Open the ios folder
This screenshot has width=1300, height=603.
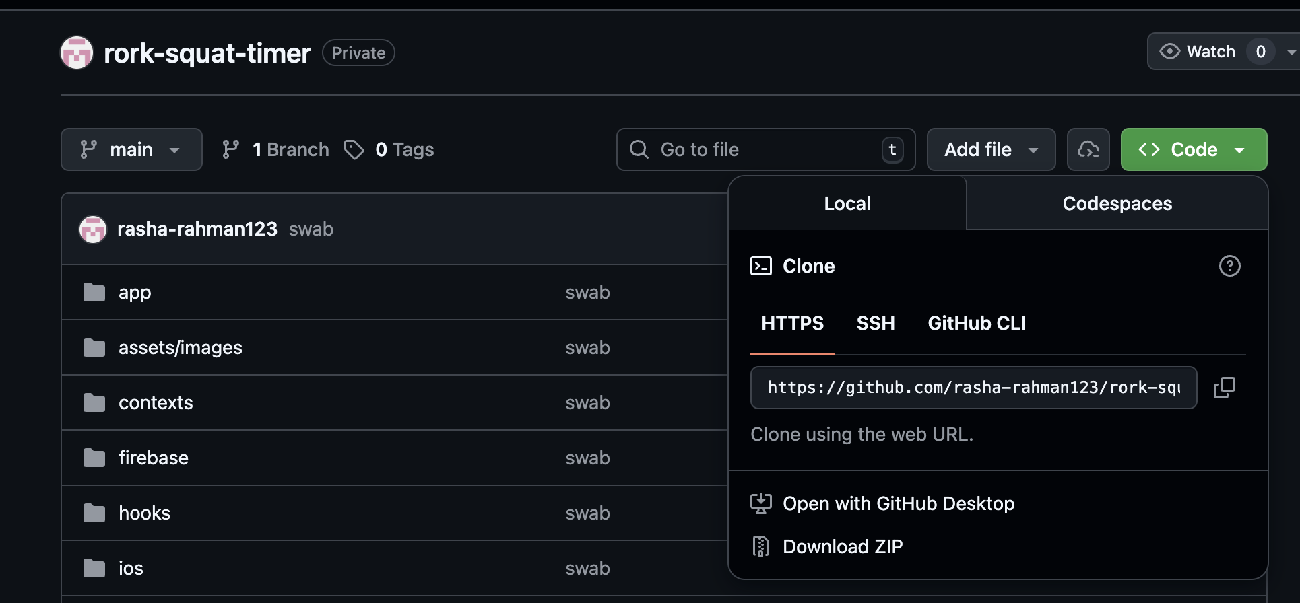(131, 568)
